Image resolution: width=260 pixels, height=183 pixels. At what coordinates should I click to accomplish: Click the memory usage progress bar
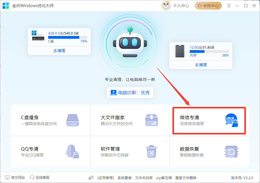pyautogui.click(x=209, y=51)
